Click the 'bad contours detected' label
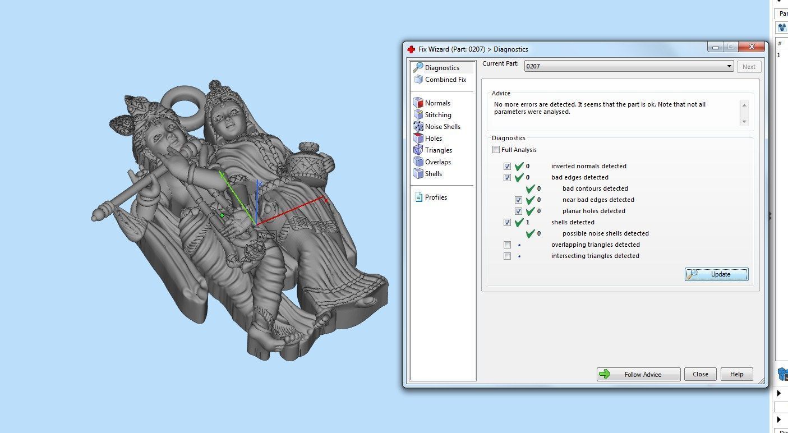The height and width of the screenshot is (433, 788). pos(595,188)
